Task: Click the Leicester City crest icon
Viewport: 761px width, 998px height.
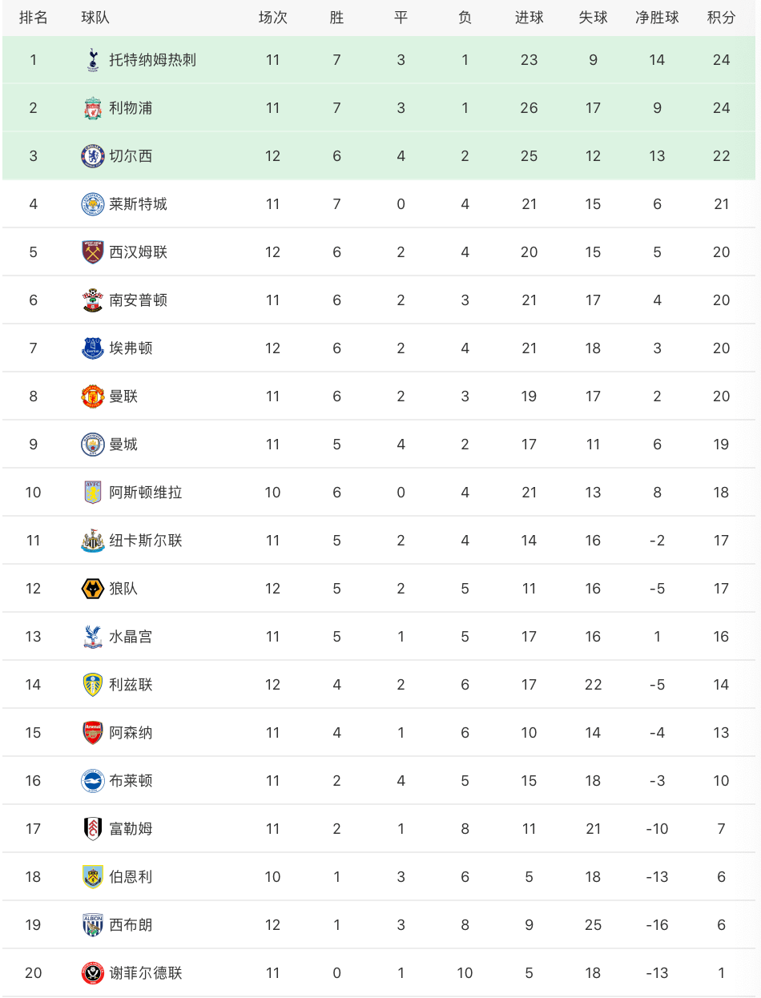Action: coord(93,204)
